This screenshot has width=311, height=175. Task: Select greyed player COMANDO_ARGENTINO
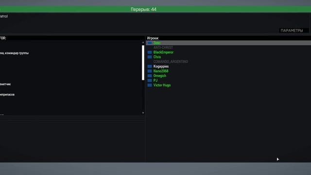point(171,62)
